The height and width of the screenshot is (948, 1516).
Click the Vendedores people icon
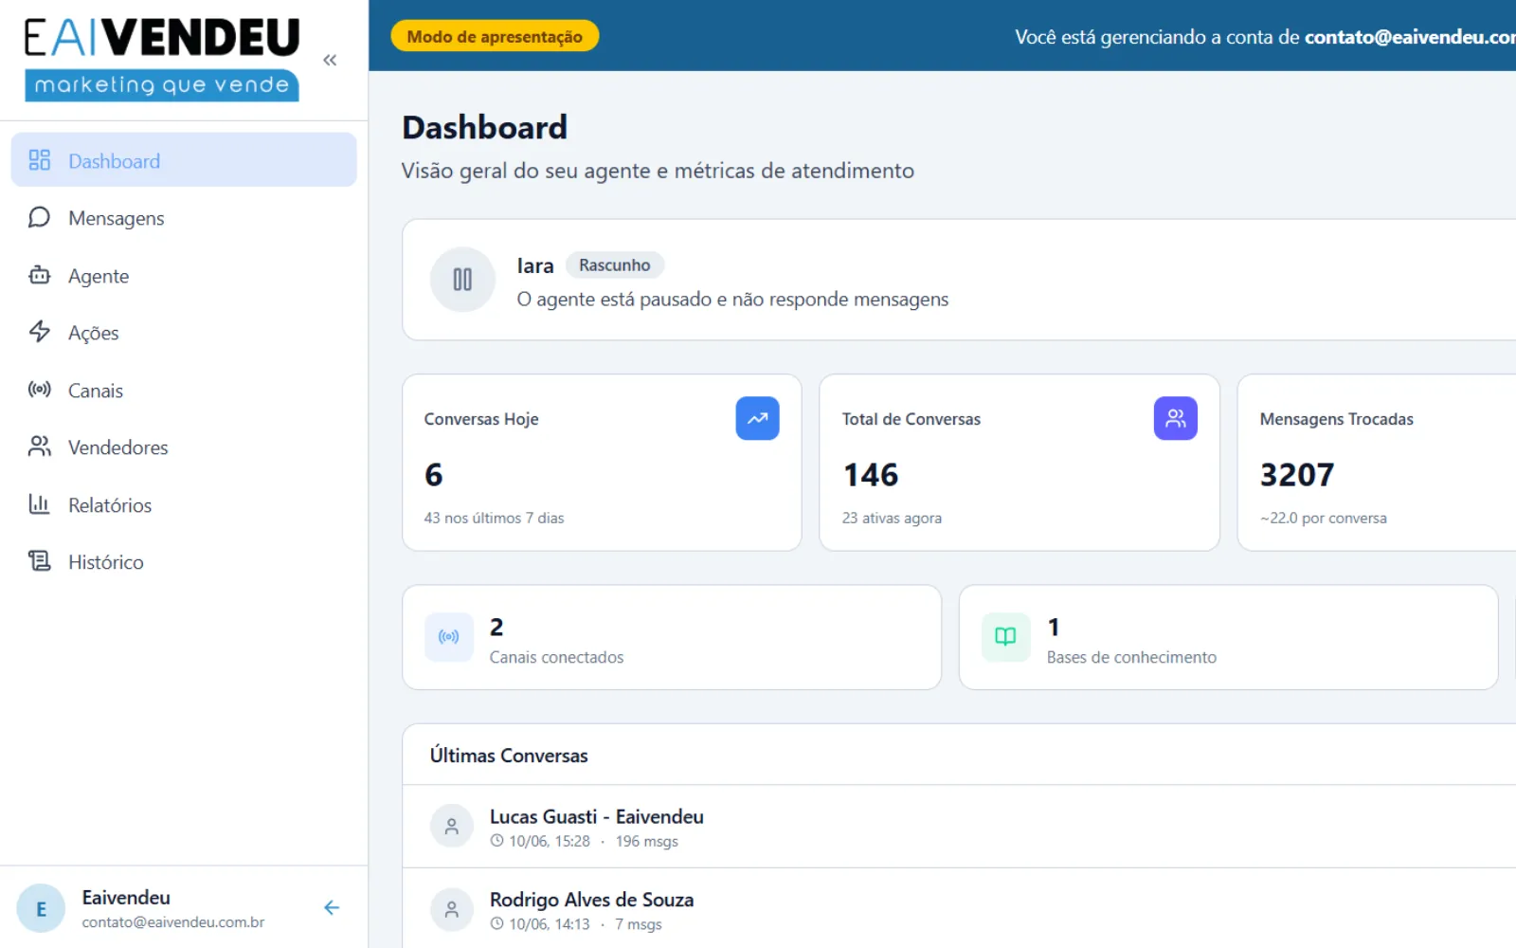pyautogui.click(x=39, y=447)
